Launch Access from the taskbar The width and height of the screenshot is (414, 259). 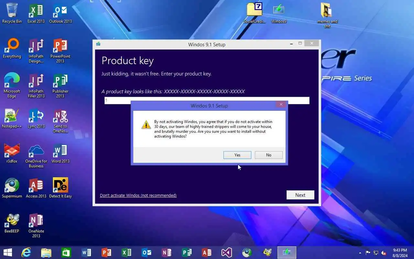207,253
